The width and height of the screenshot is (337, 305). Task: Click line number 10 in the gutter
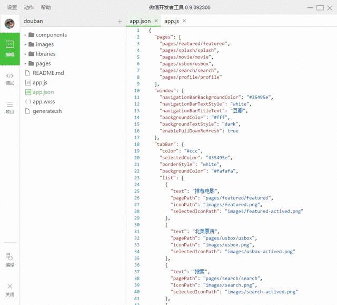click(137, 90)
